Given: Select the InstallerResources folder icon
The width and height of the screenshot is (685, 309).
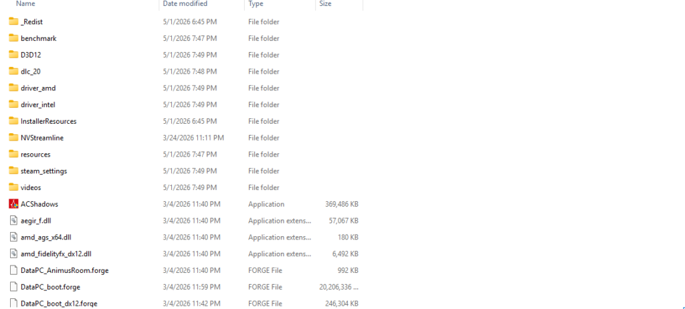Looking at the screenshot, I should point(13,121).
